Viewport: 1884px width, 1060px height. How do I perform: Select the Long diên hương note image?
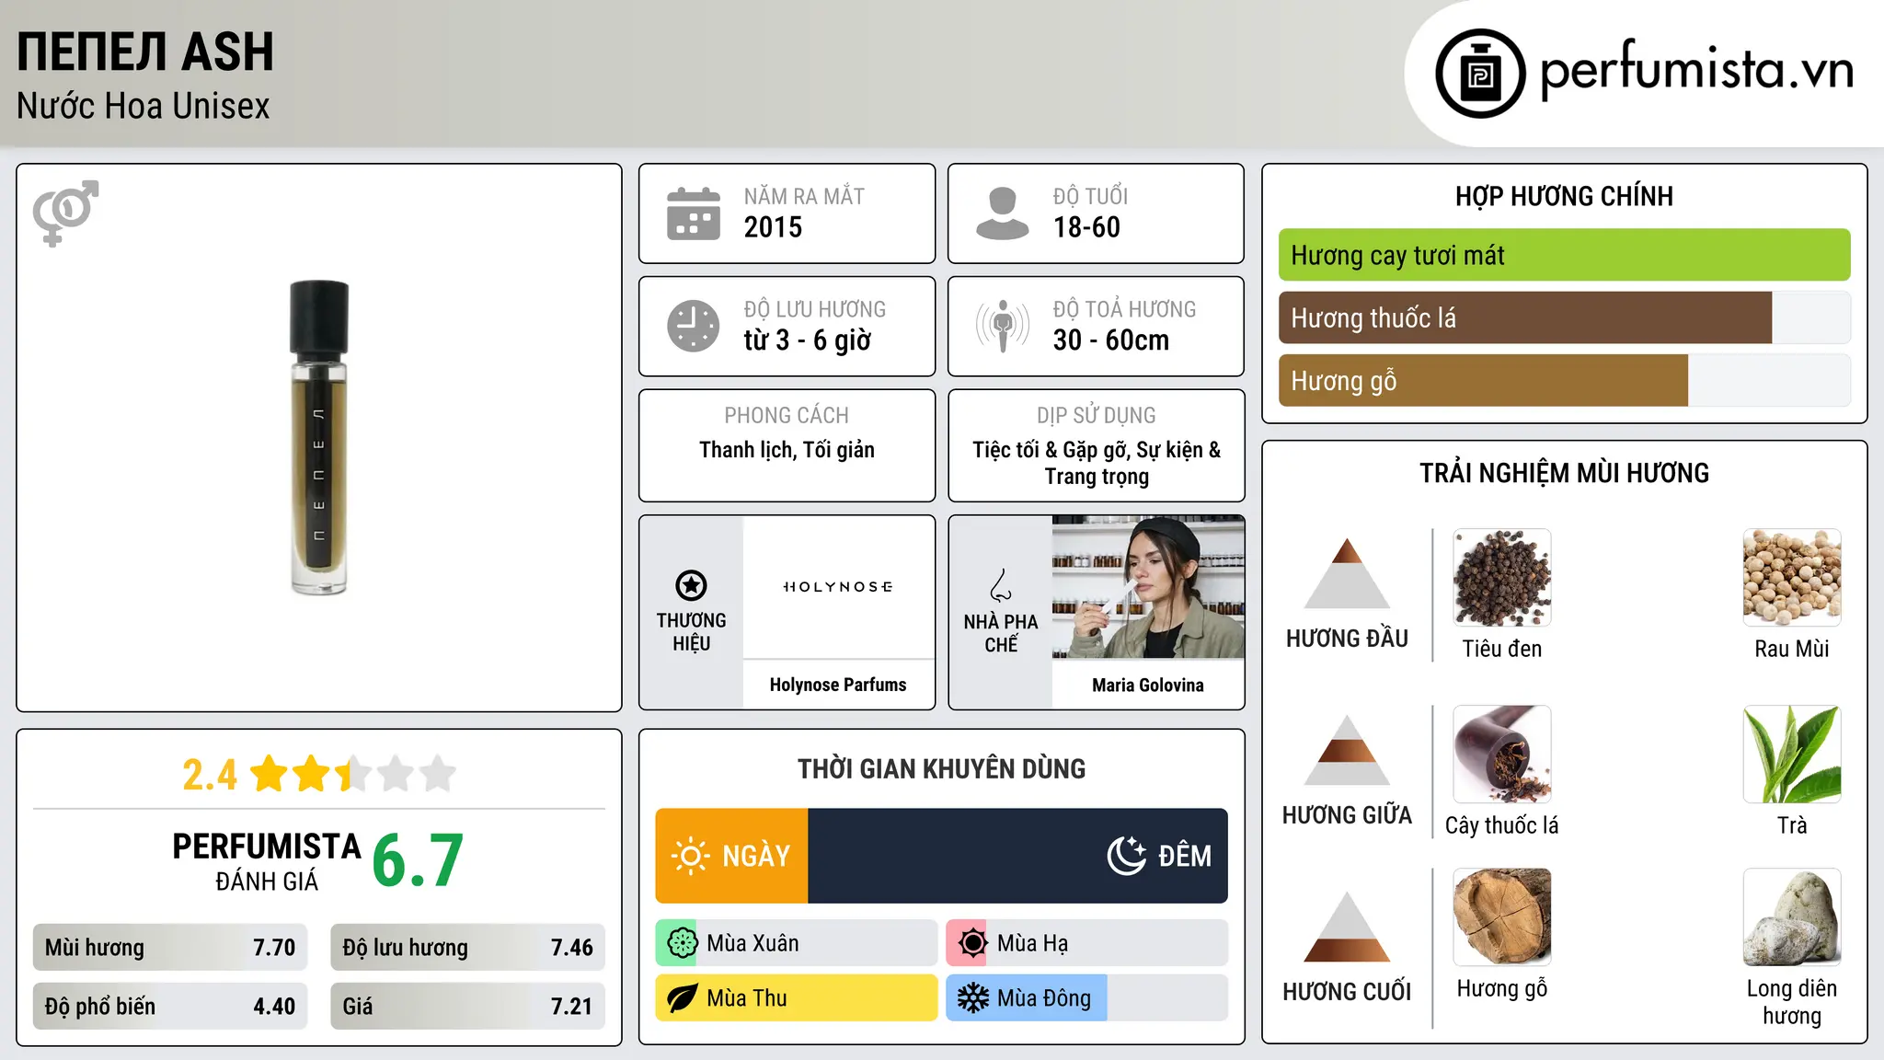1792,917
